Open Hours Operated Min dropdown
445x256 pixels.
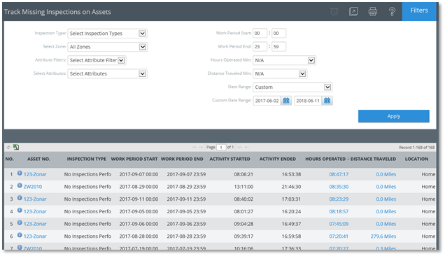[x=284, y=60]
